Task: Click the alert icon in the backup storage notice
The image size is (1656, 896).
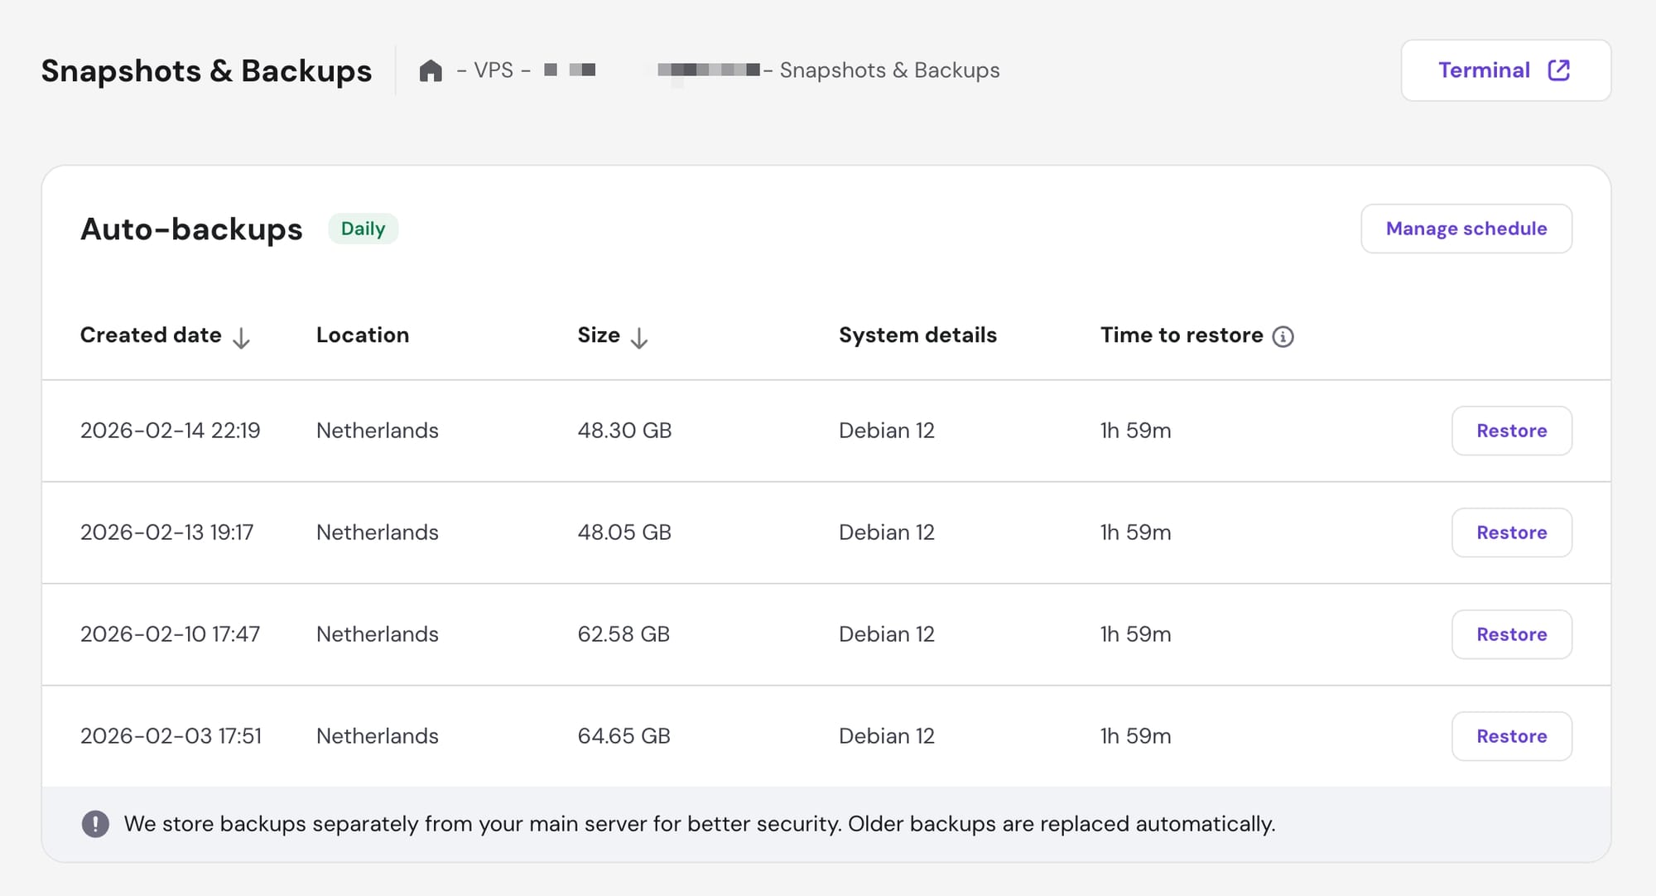Action: pyautogui.click(x=95, y=823)
